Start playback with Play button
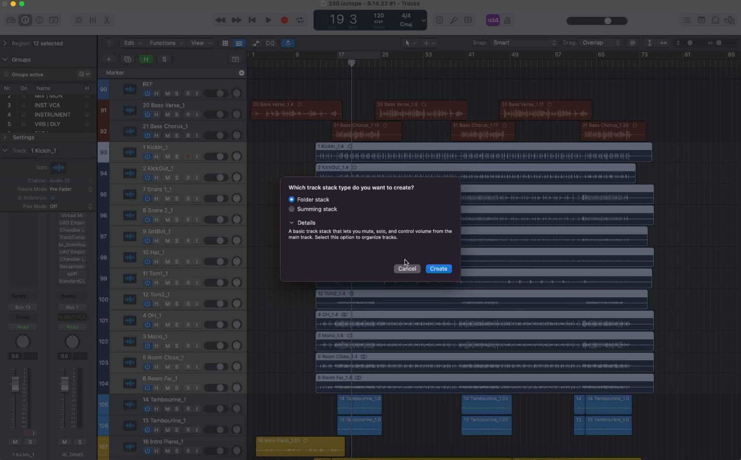The height and width of the screenshot is (460, 741). coord(268,20)
